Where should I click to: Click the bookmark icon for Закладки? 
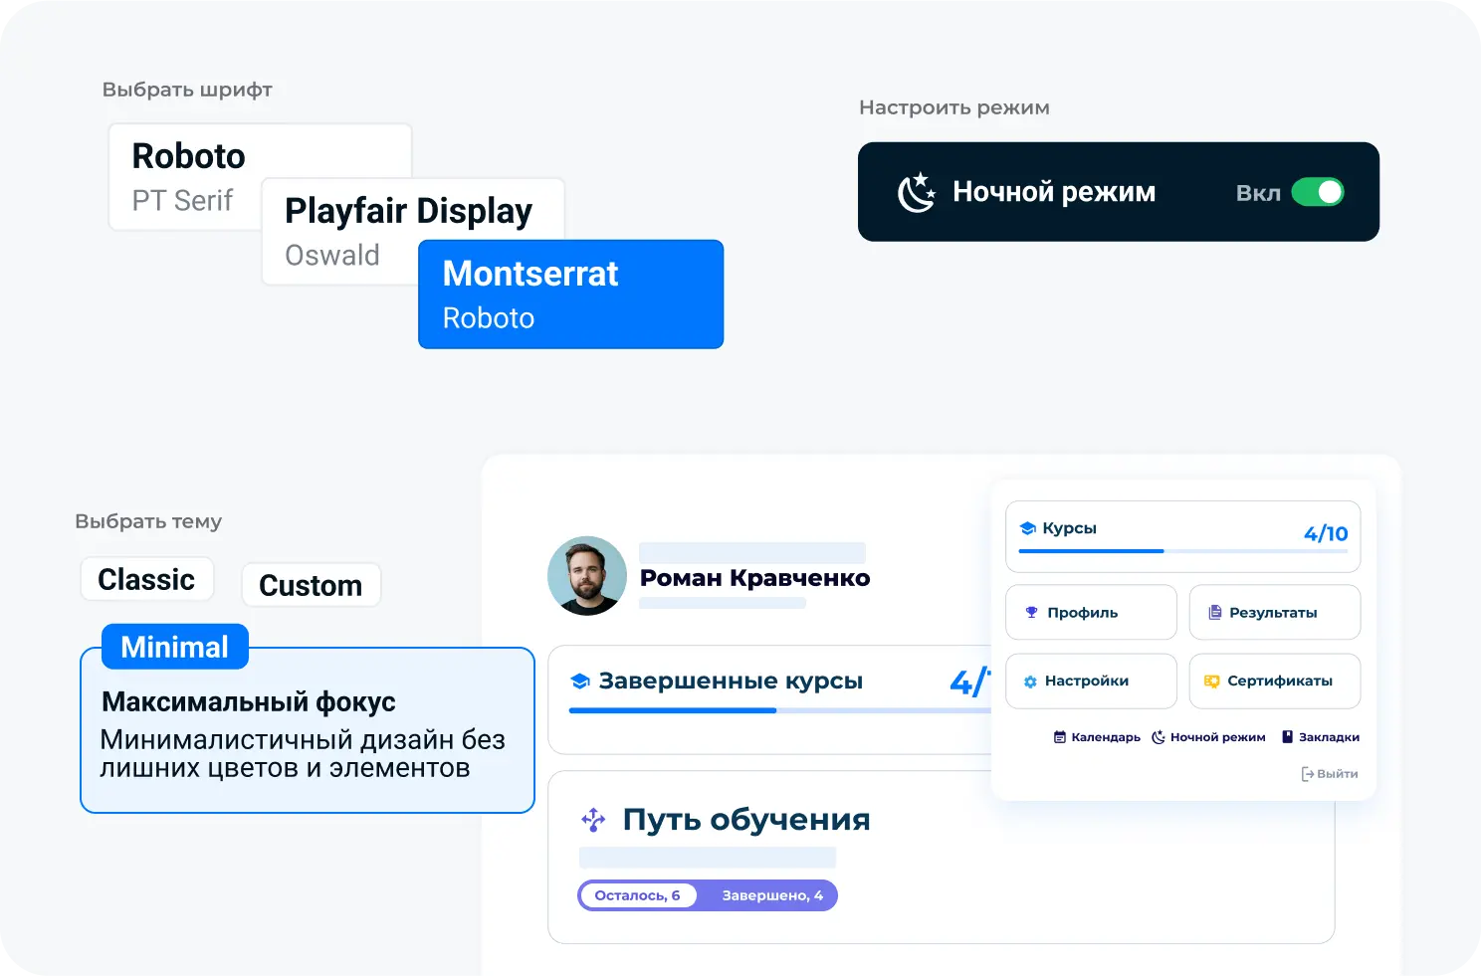[1287, 737]
